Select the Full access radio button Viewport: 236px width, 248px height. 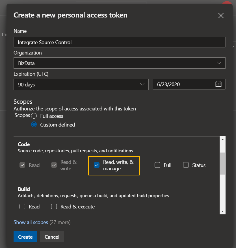tap(34, 116)
